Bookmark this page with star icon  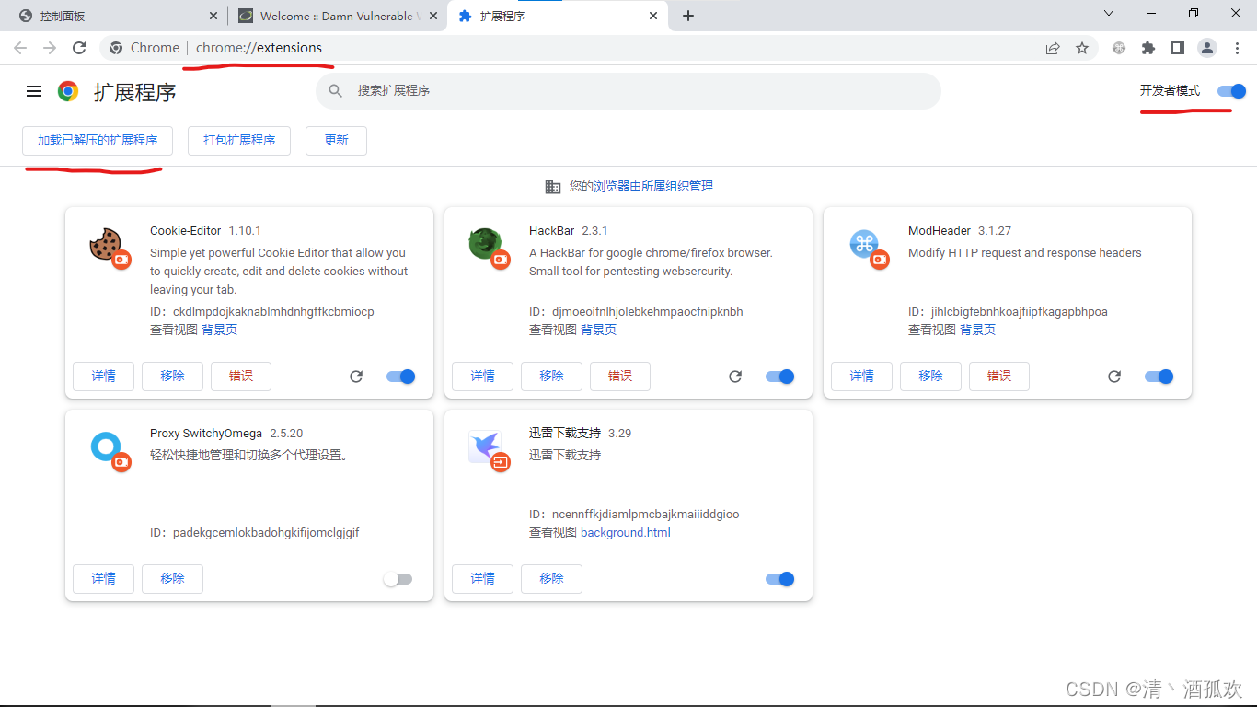(x=1082, y=48)
